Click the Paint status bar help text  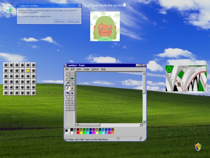87,139
